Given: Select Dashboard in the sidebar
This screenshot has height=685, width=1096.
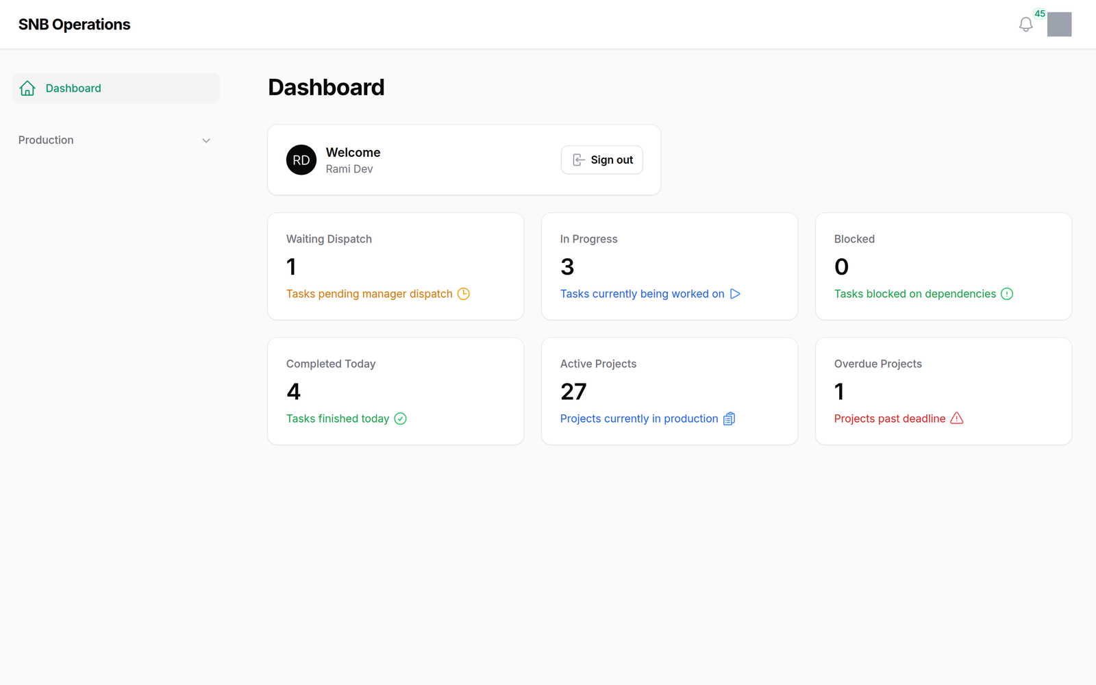Looking at the screenshot, I should tap(116, 88).
